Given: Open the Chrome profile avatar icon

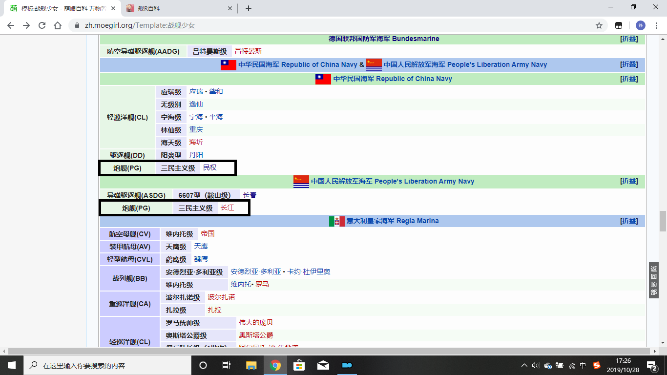Looking at the screenshot, I should tap(640, 25).
